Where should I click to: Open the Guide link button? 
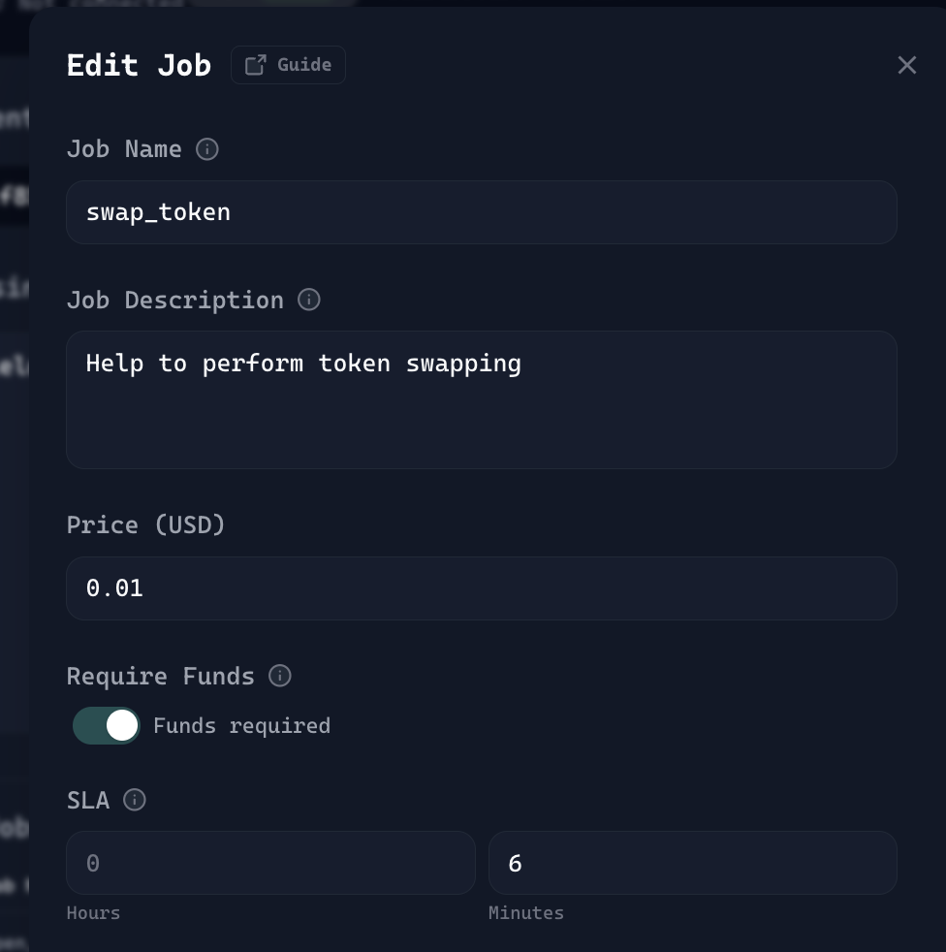click(288, 65)
